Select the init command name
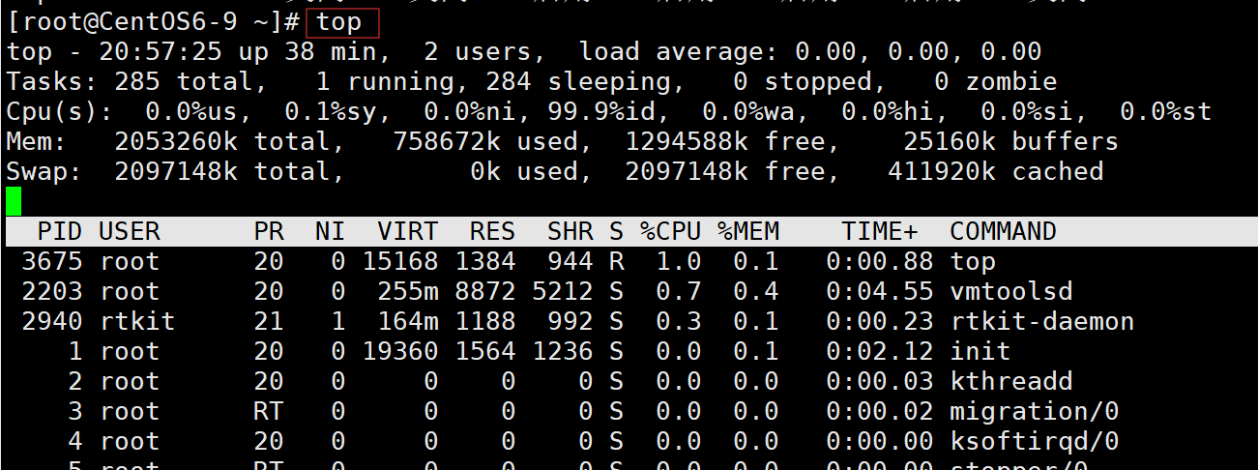Screen dimensions: 1258x470 pyautogui.click(x=980, y=352)
